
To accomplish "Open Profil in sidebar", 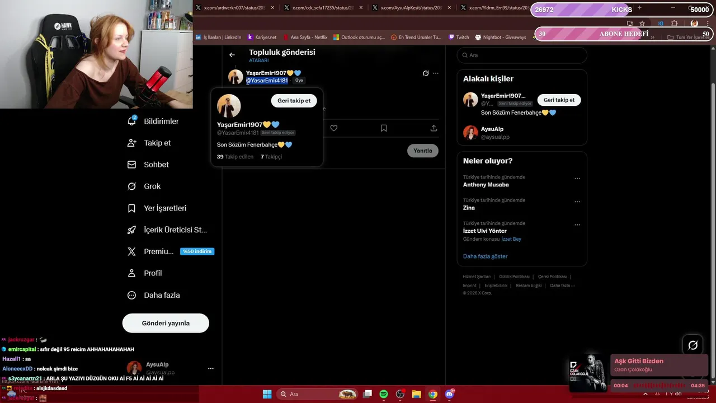I will pos(145,273).
